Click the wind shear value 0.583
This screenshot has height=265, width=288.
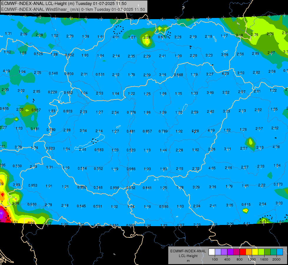(x=99, y=150)
